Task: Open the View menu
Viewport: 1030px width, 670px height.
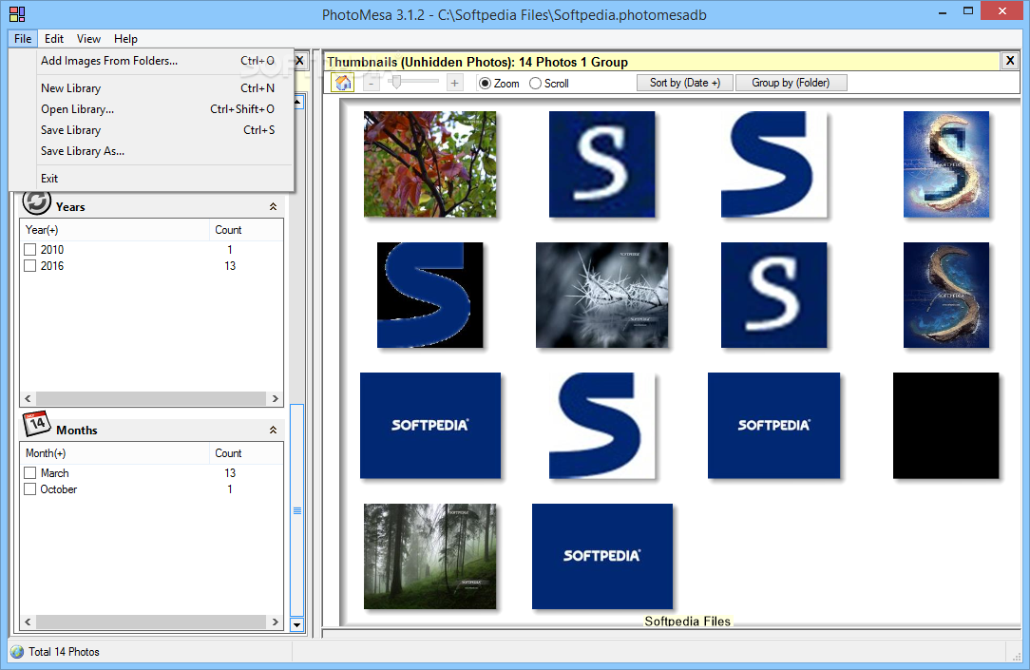Action: 88,39
